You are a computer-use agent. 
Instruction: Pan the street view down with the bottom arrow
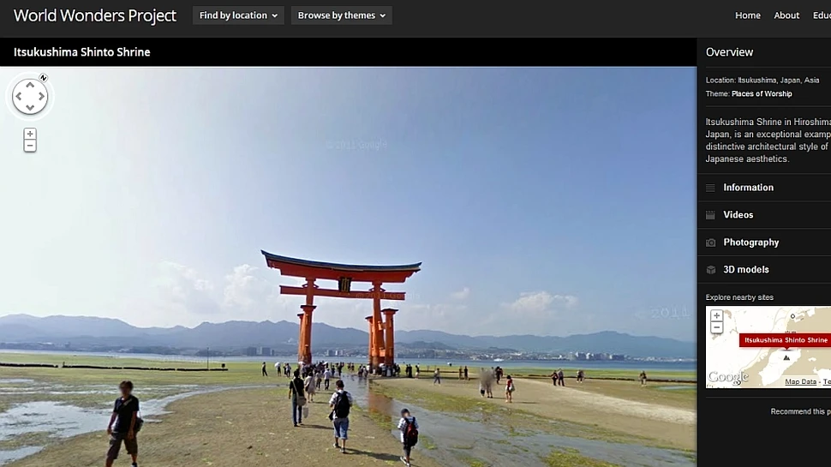(x=30, y=108)
